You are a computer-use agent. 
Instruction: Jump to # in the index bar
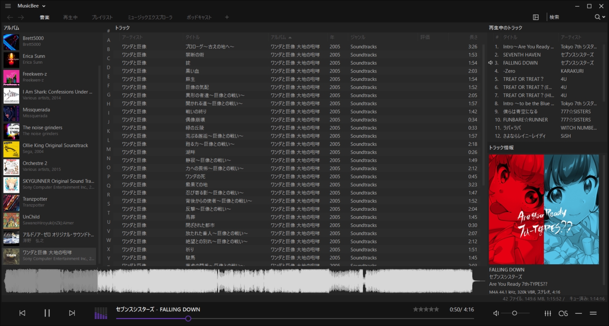tap(109, 31)
